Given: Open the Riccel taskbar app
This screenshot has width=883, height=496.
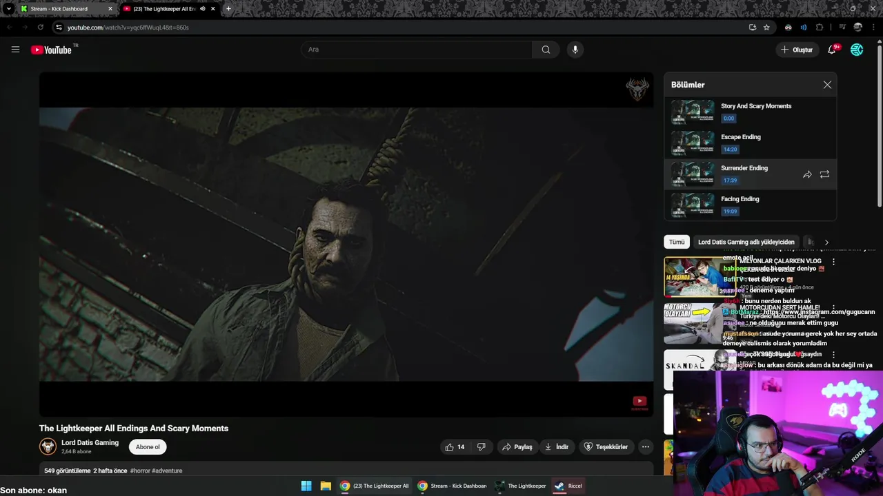Looking at the screenshot, I should click(x=569, y=486).
